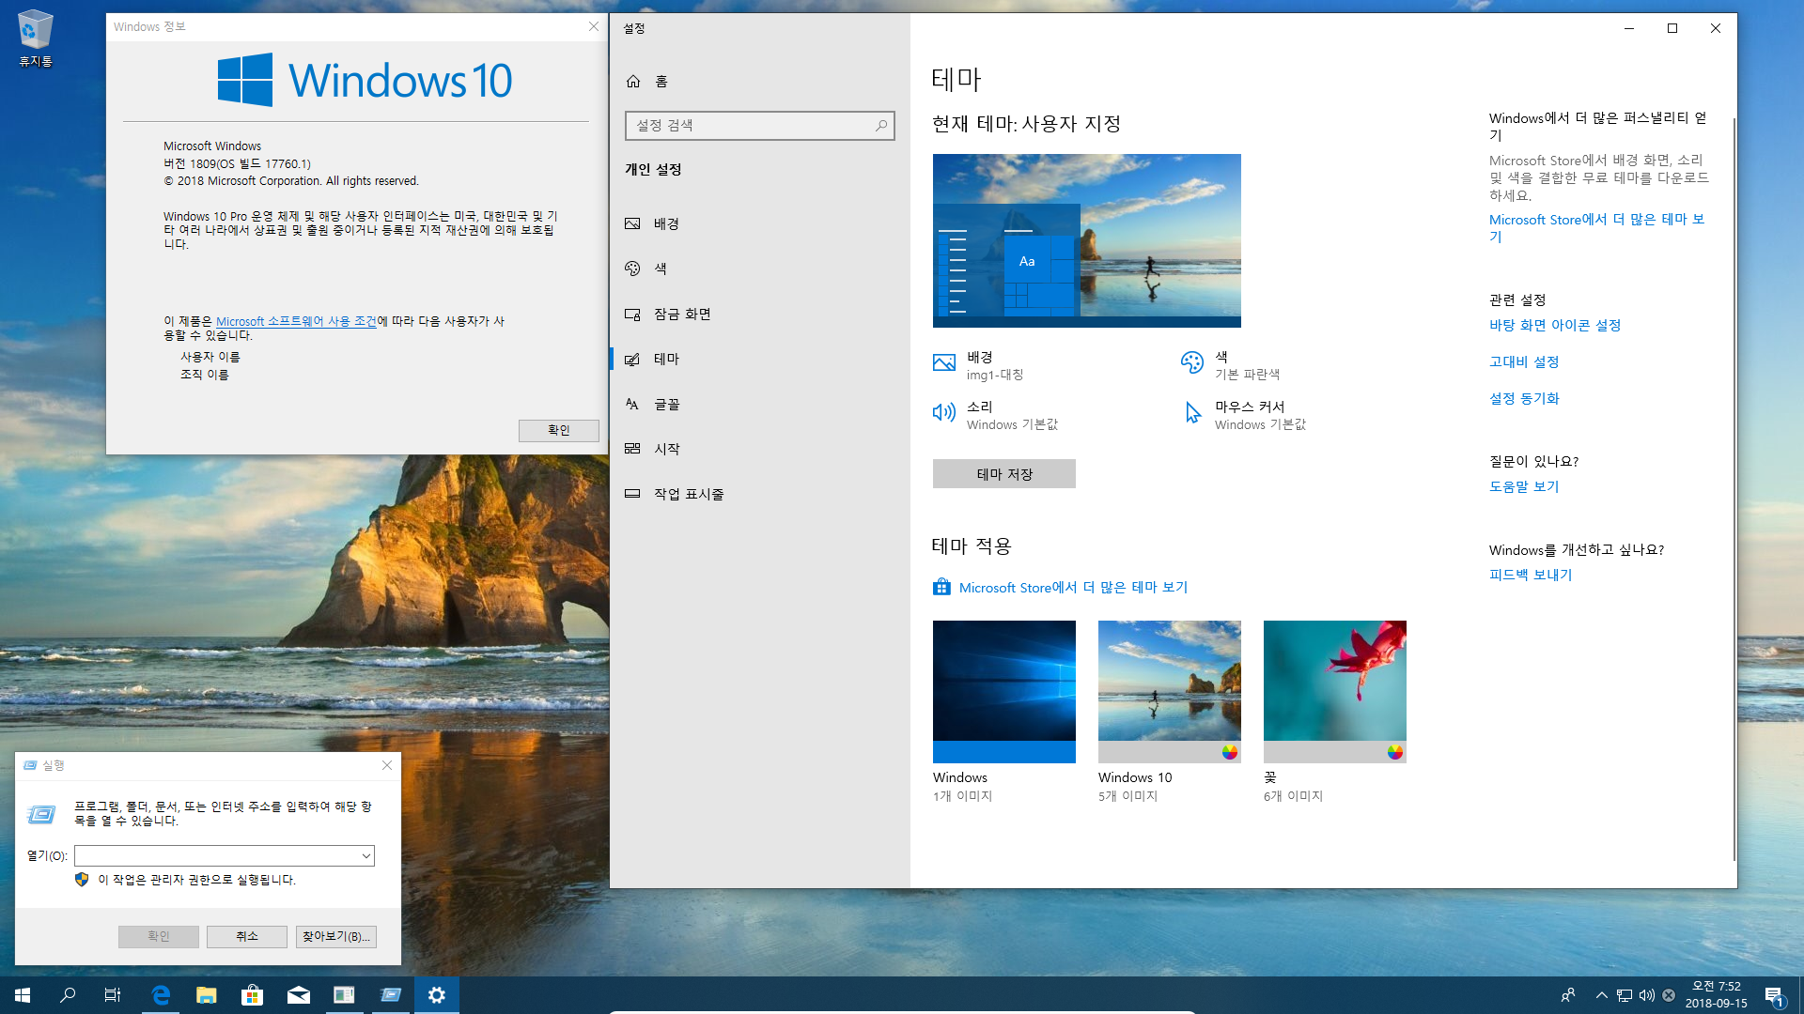Click 취소 in the Run dialog
This screenshot has height=1014, width=1804.
click(247, 936)
